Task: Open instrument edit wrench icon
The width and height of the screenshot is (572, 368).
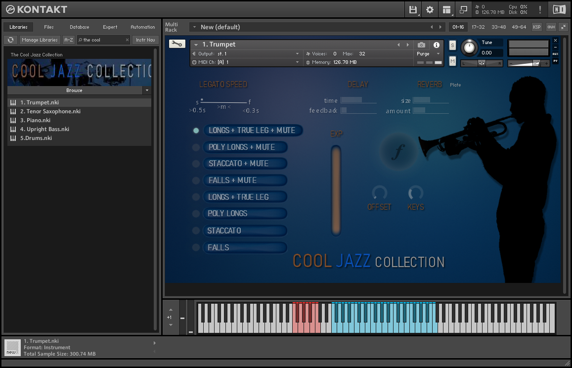Action: pos(177,44)
